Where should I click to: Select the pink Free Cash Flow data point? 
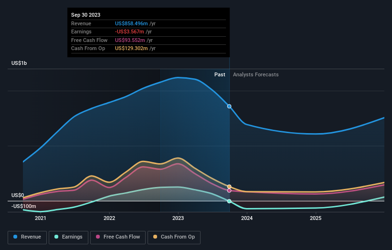[229, 190]
